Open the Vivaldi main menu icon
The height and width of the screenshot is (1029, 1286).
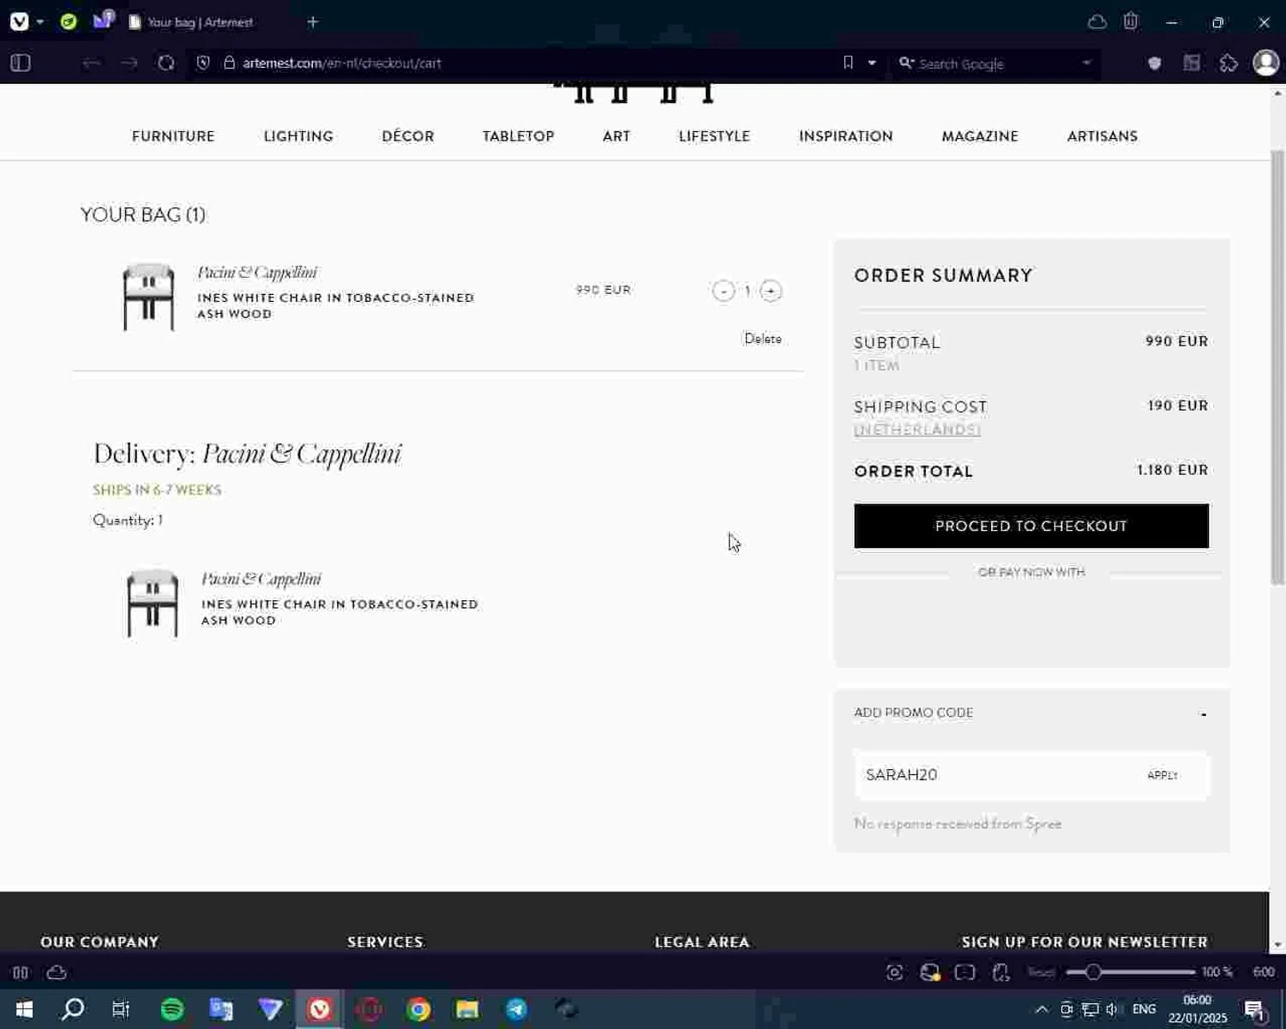pos(19,21)
